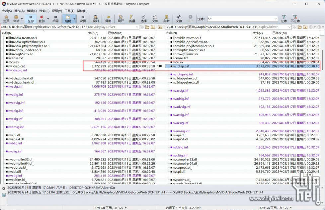Toggle 相同 show same files
325x210 pixels.
(55, 19)
